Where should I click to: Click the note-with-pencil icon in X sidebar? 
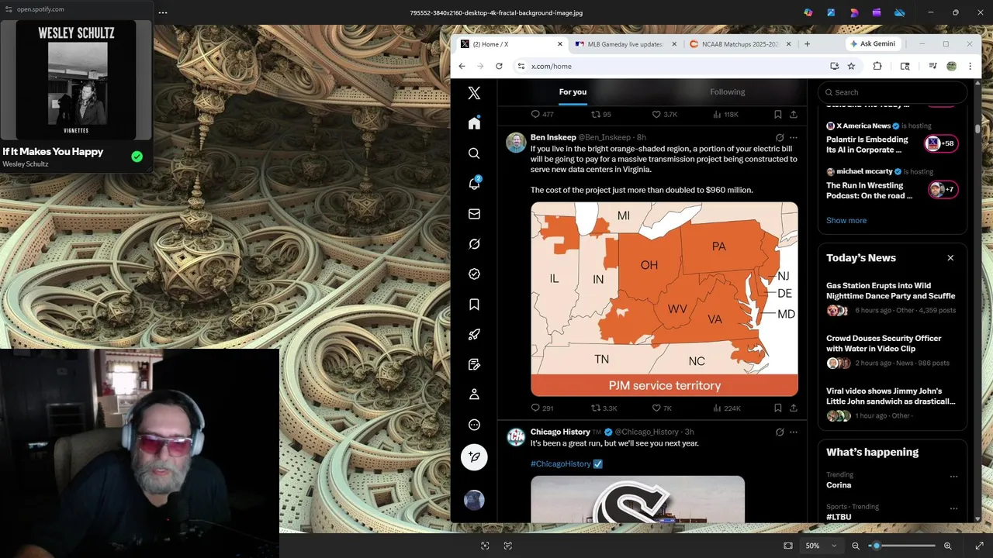[x=474, y=364]
